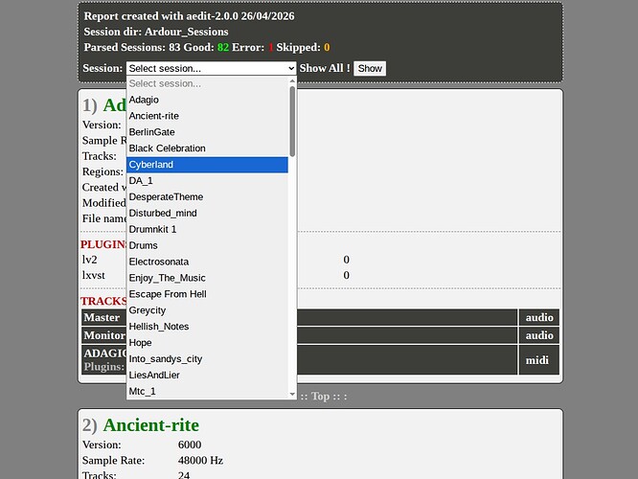Screen dimensions: 638x479
Task: Click the Ancient-rite Version value 6000
Action: pyautogui.click(x=190, y=445)
